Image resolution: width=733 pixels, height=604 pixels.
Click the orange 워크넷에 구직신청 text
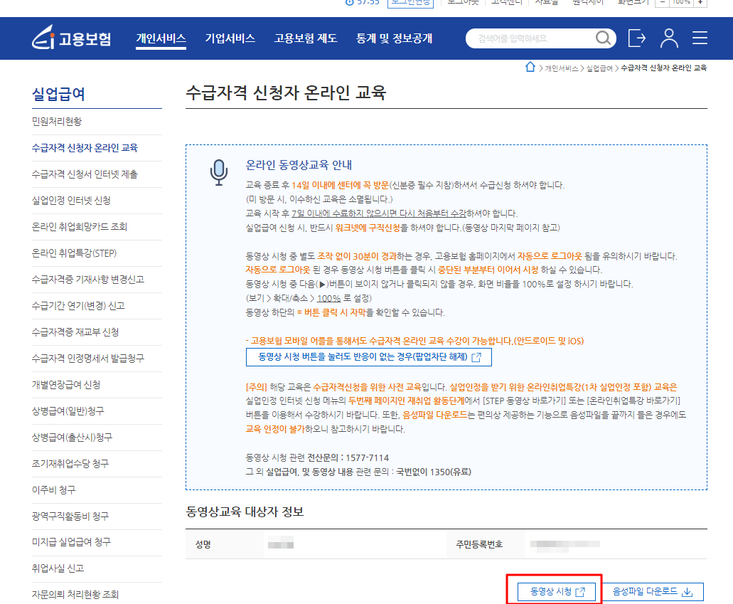(368, 228)
